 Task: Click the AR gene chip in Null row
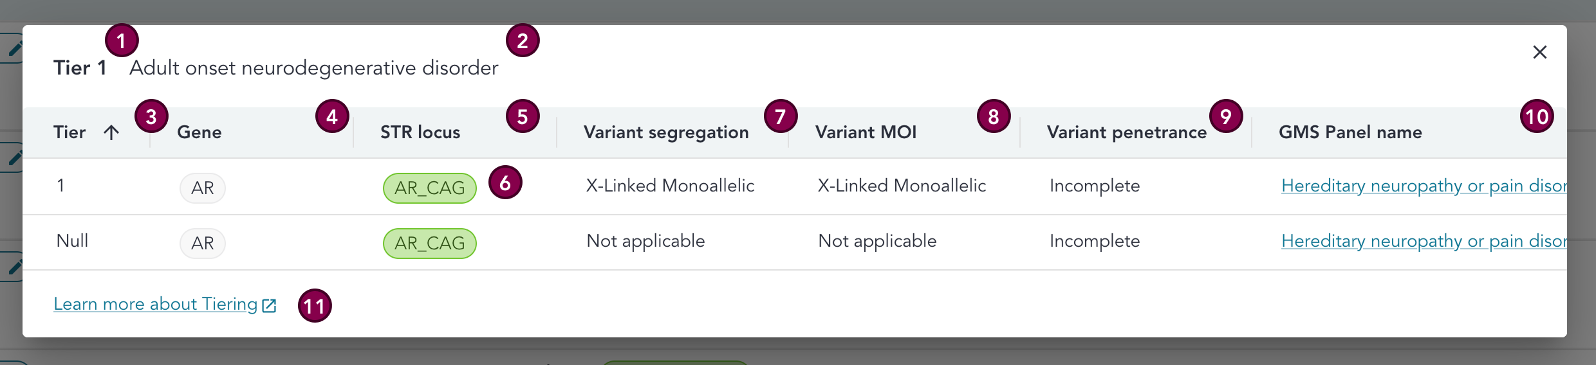tap(203, 244)
